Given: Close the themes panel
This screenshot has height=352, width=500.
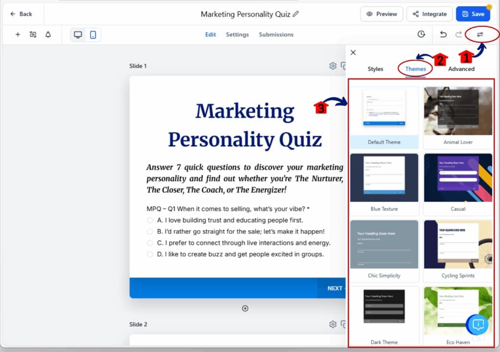Looking at the screenshot, I should [353, 52].
